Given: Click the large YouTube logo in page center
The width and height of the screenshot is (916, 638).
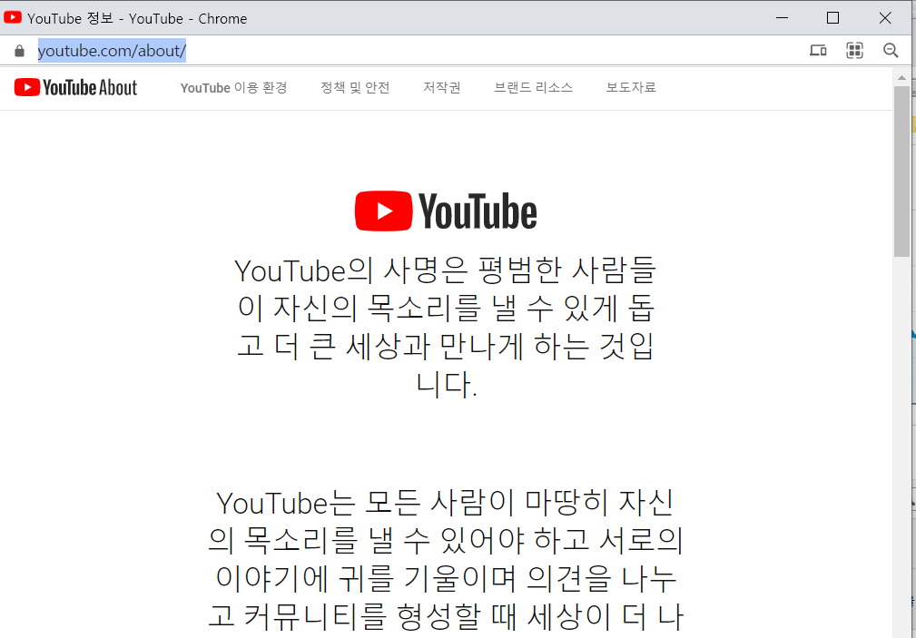Looking at the screenshot, I should pyautogui.click(x=446, y=211).
